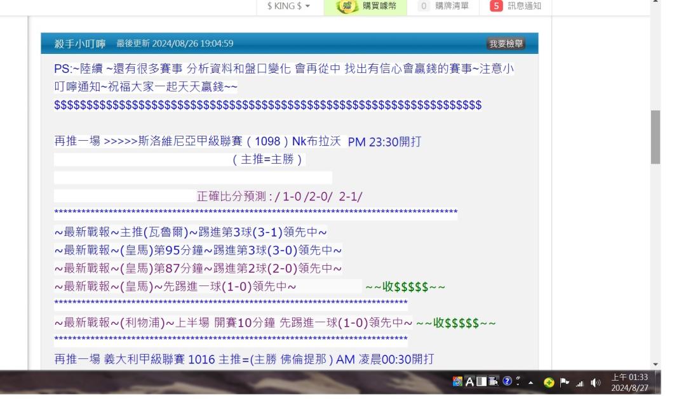
Task: Click the 最後更新 2024/08/26 19:04:59 timestamp
Action: pyautogui.click(x=175, y=44)
